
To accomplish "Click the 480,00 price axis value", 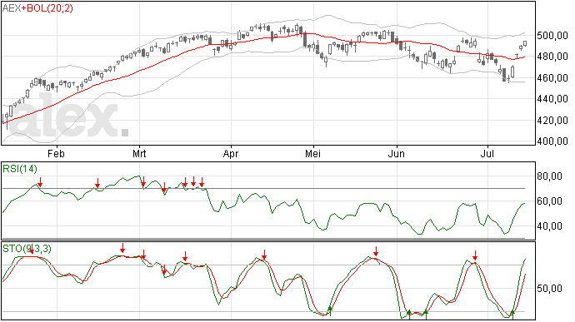I will click(552, 57).
